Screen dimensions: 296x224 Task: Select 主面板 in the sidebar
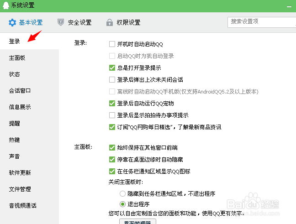(x=29, y=57)
